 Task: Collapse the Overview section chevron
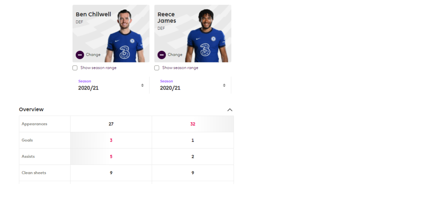tap(229, 110)
